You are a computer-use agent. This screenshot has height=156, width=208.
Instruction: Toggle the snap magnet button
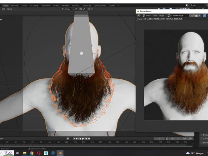[x=81, y=9]
